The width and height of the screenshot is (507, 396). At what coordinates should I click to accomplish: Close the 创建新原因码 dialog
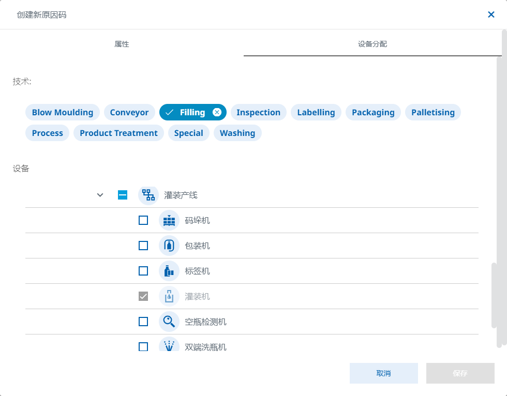491,14
